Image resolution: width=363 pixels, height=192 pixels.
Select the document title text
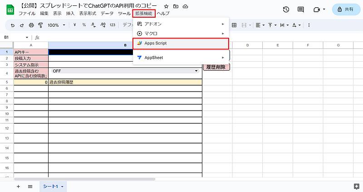[x=87, y=6]
